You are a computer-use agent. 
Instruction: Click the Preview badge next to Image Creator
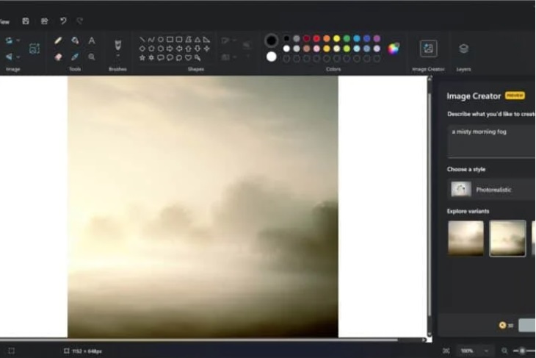[515, 95]
